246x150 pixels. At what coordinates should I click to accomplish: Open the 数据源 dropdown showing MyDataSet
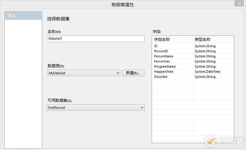point(84,73)
